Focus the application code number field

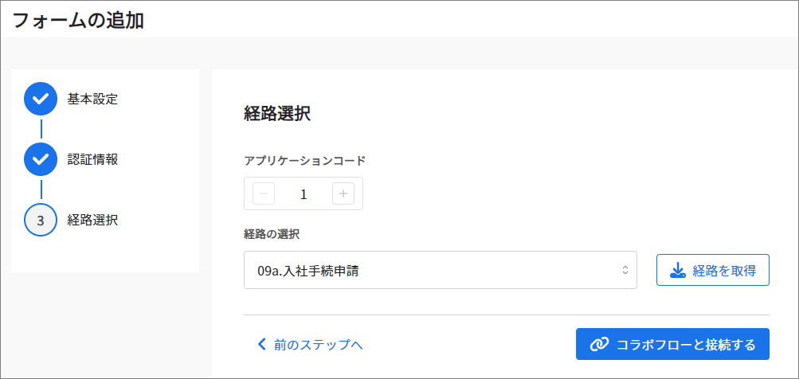click(304, 193)
